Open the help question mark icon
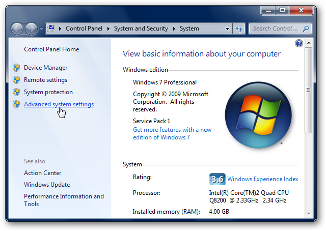The width and height of the screenshot is (326, 231). [299, 43]
